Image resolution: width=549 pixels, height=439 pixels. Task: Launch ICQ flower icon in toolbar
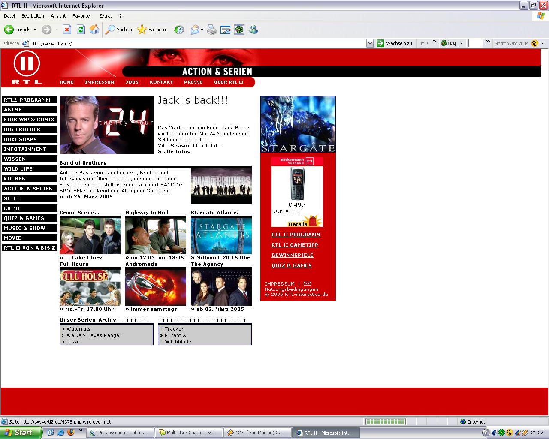click(x=239, y=30)
